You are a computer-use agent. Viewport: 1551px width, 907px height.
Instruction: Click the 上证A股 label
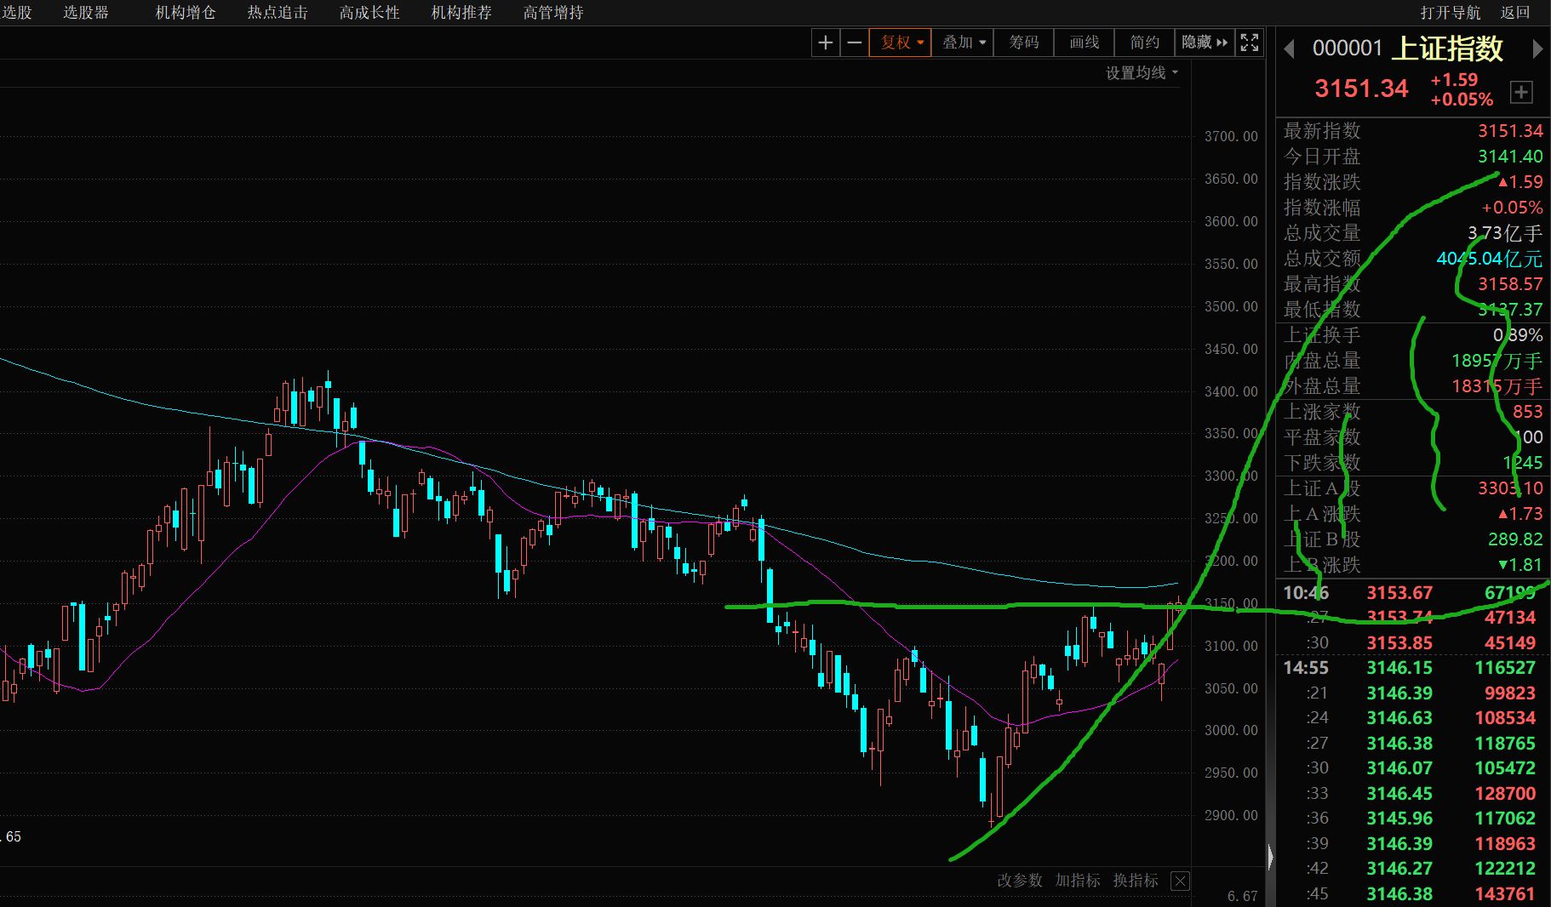click(1322, 488)
